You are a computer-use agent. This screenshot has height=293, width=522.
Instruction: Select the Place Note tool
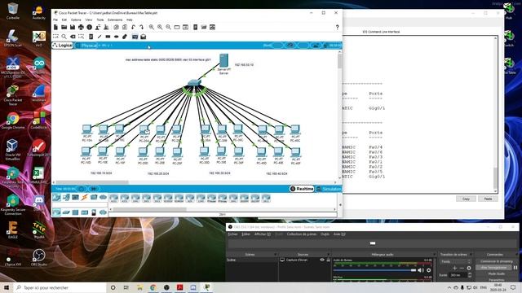[x=91, y=37]
